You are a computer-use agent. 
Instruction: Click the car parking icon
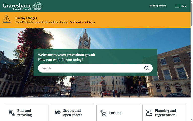[x=103, y=113]
